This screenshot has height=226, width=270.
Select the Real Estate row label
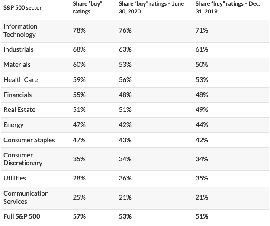19,110
